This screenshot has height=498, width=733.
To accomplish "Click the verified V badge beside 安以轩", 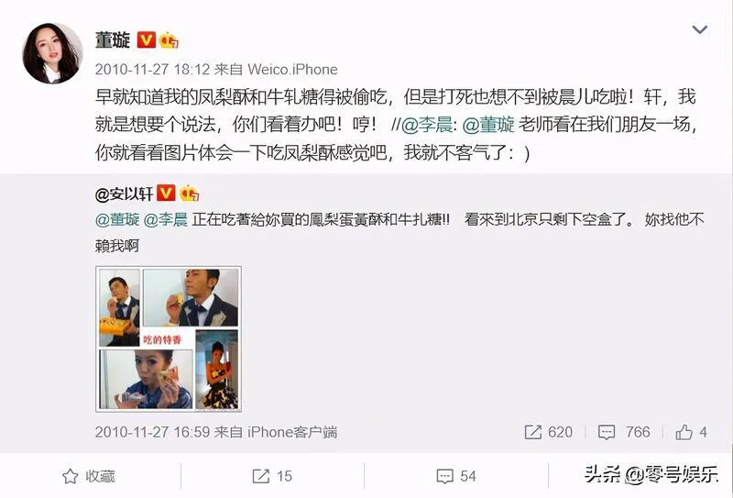I will (x=166, y=194).
